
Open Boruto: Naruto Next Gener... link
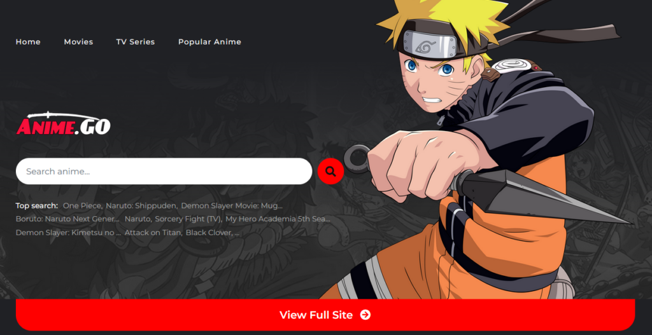coord(67,219)
